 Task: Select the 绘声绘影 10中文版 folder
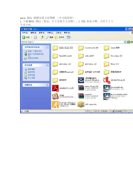click(89, 72)
